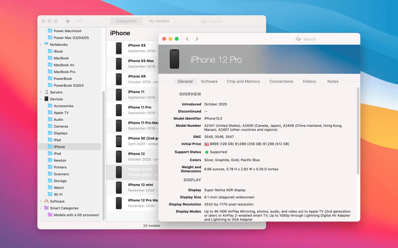Image resolution: width=398 pixels, height=248 pixels.
Task: Expand the Software group
Action: click(41, 201)
